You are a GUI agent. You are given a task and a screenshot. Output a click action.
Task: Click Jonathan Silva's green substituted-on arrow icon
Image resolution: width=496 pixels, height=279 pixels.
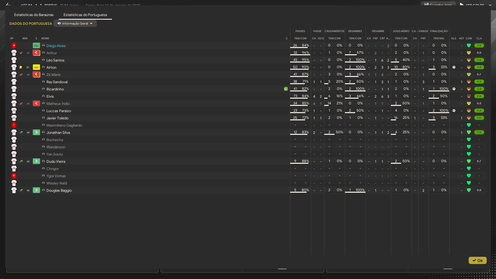pyautogui.click(x=36, y=132)
